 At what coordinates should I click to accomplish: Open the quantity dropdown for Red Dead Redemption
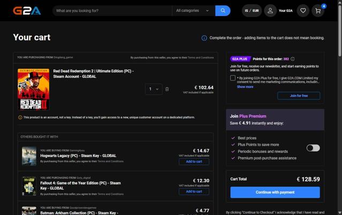154,89
